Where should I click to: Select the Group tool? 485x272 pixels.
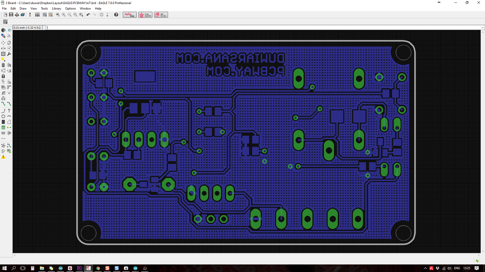pyautogui.click(x=3, y=54)
